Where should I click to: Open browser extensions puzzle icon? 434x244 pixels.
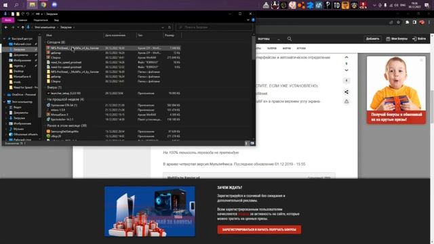407,22
